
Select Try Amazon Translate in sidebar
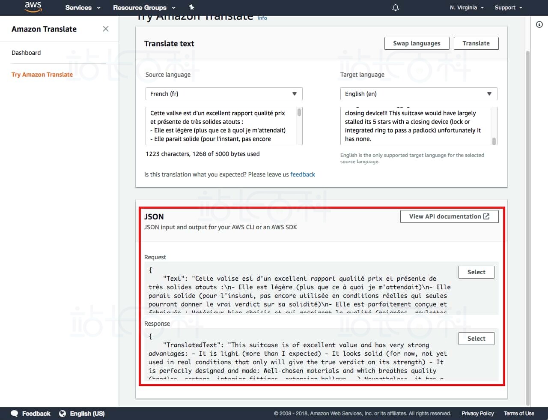(42, 75)
